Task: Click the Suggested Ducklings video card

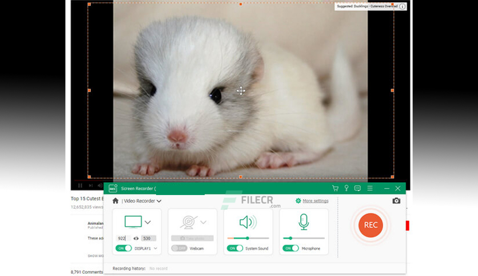Action: tap(371, 6)
